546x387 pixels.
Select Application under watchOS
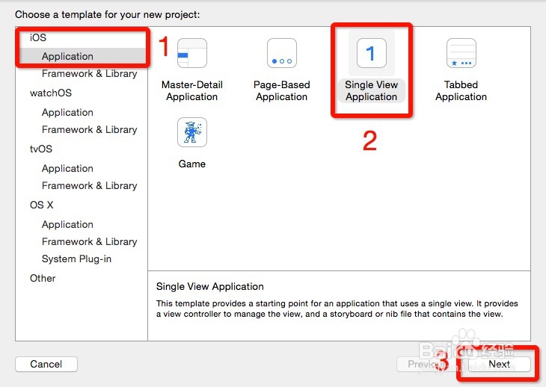click(67, 112)
